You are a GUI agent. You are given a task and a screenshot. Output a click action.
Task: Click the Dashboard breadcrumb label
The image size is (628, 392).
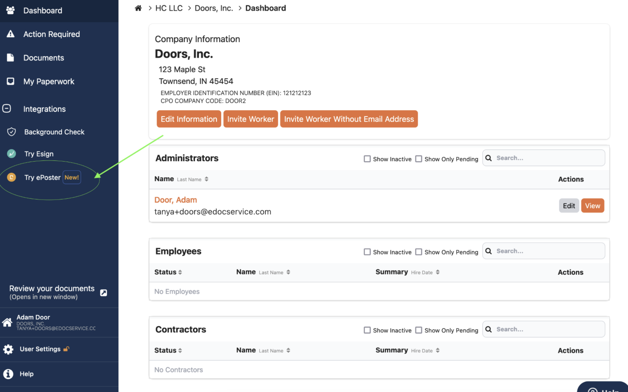coord(266,8)
